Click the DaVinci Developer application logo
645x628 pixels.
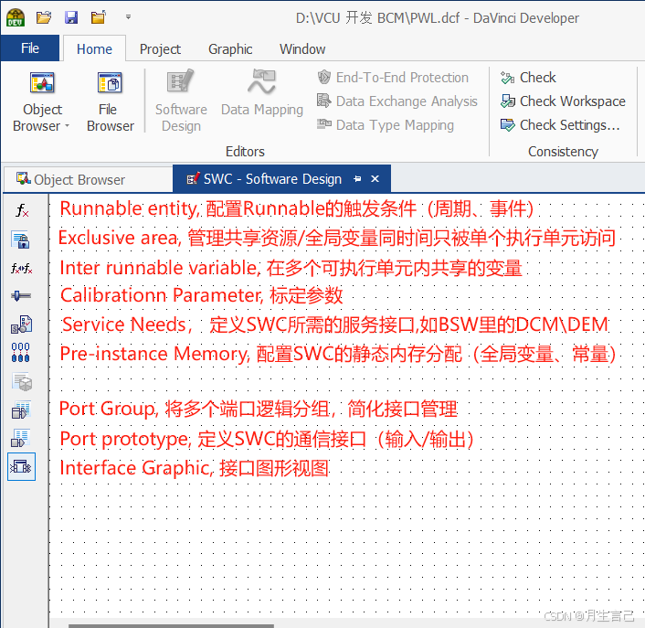(x=16, y=17)
